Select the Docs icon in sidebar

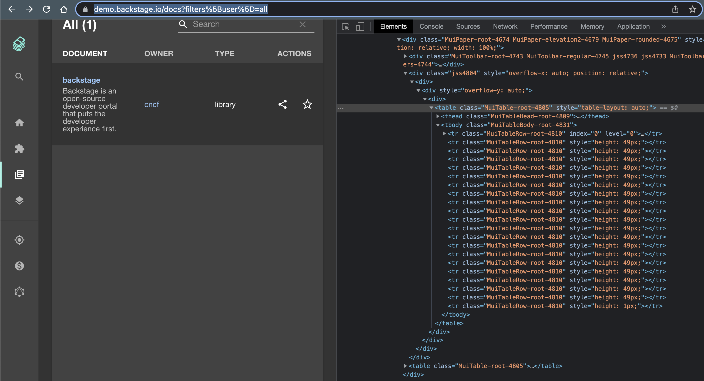pyautogui.click(x=19, y=175)
